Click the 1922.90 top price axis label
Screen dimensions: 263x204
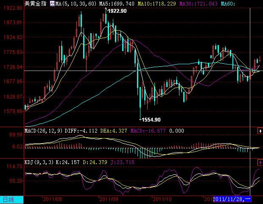[x=13, y=8]
